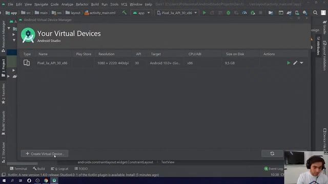Click the Profile app gauge icon
This screenshot has width=328, height=184.
point(244,13)
